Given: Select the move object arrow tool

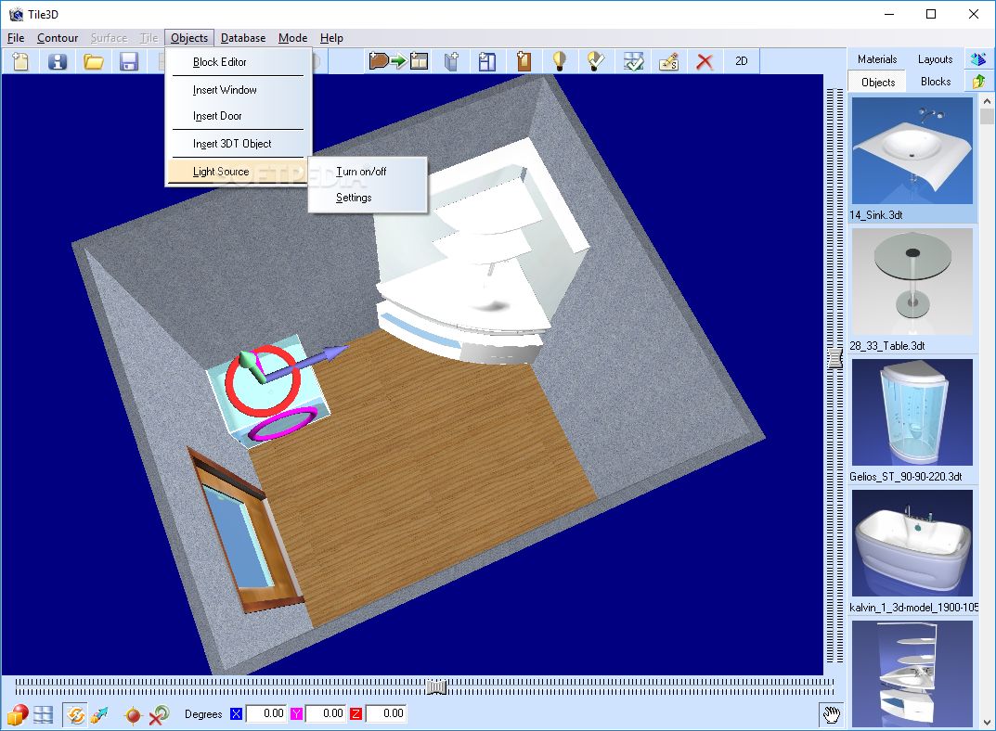Looking at the screenshot, I should tap(99, 714).
